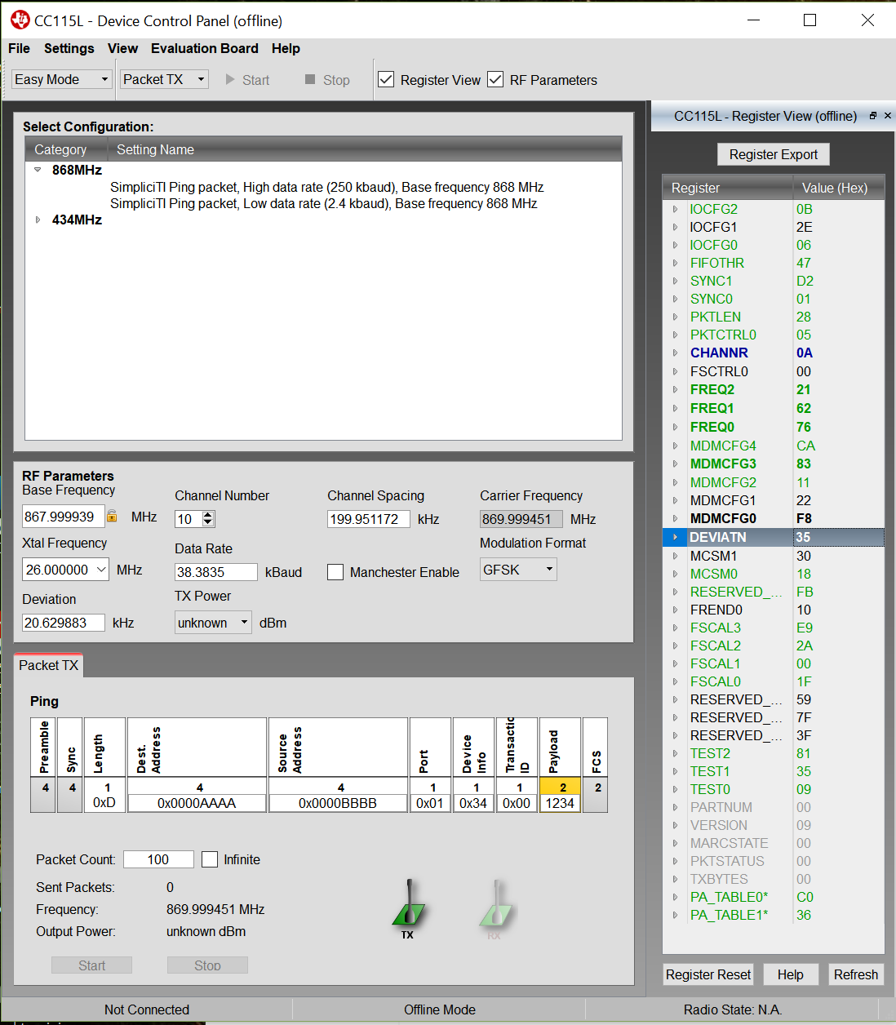Open the Easy Mode dropdown
The width and height of the screenshot is (896, 1025).
point(62,79)
